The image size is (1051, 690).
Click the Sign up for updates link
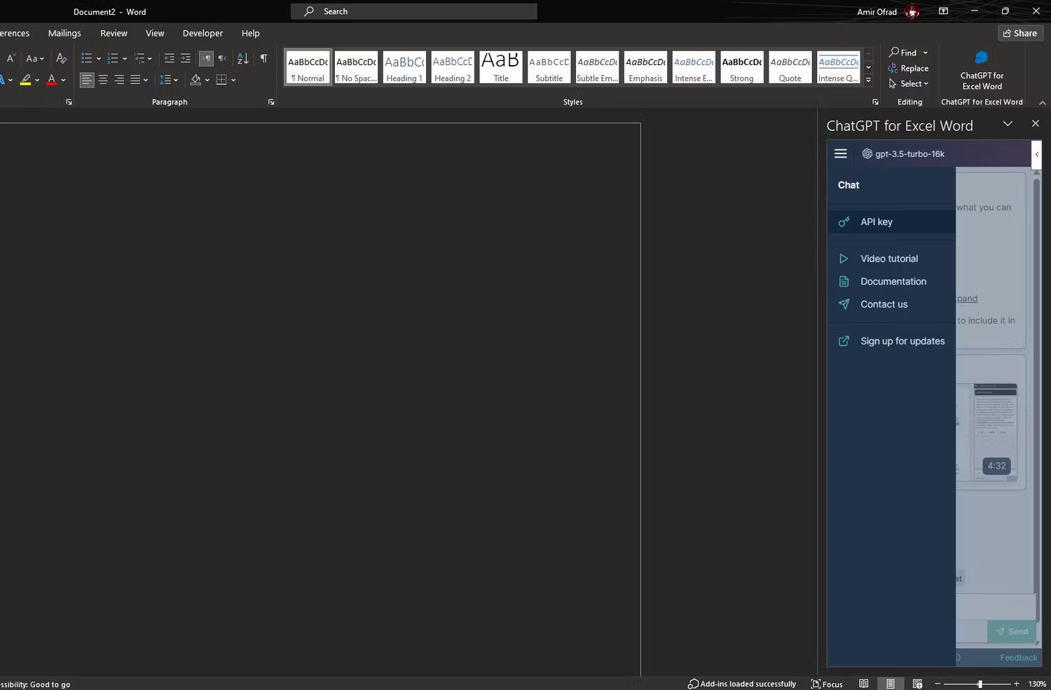[902, 341]
